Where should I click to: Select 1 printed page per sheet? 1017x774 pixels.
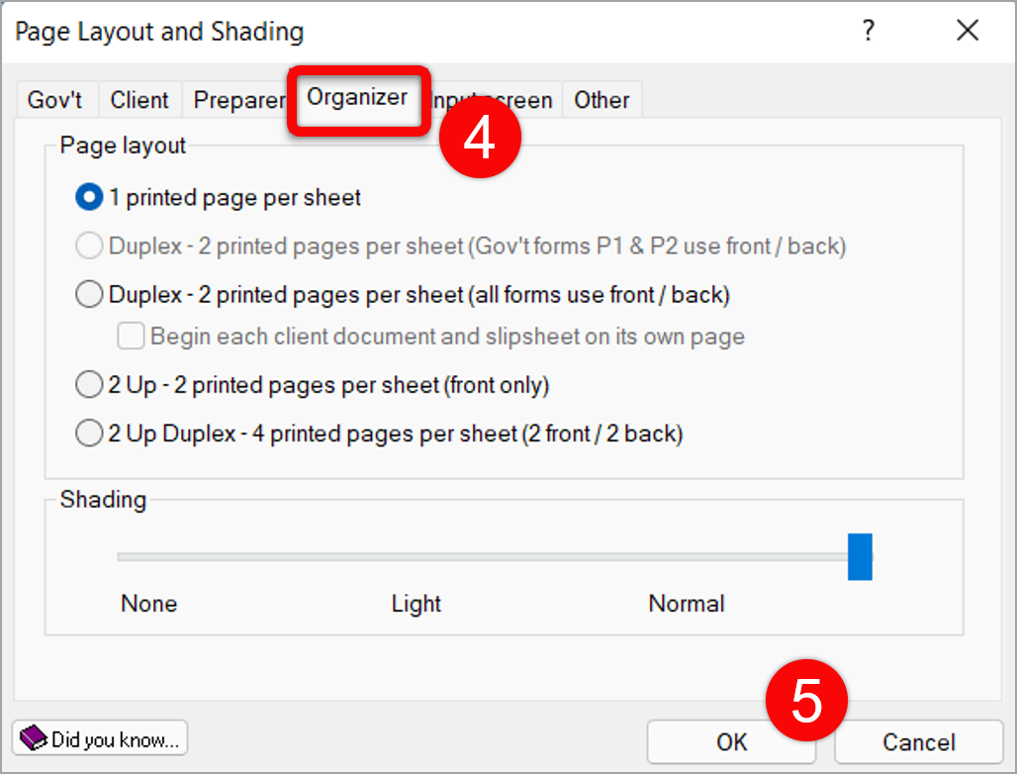[x=90, y=198]
